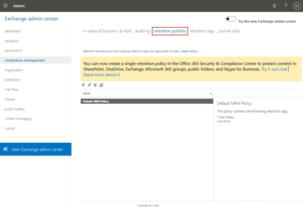Image resolution: width=303 pixels, height=209 pixels.
Task: Open the Office 365 app launcher grid
Action: point(5,6)
